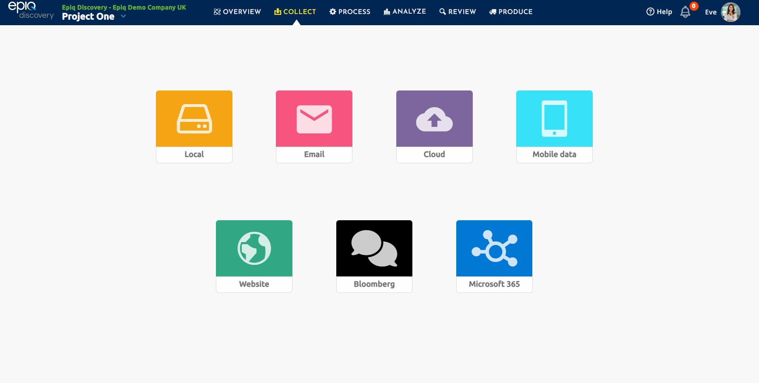Switch to the Produce tab

[511, 12]
